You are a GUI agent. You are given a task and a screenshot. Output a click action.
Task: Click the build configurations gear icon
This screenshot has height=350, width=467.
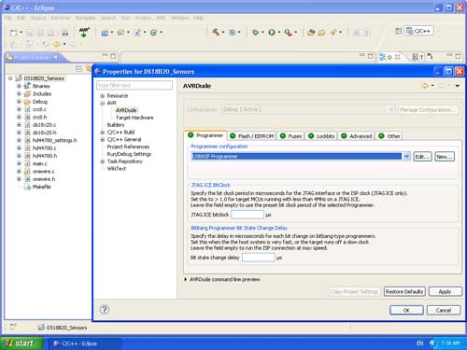pos(232,33)
